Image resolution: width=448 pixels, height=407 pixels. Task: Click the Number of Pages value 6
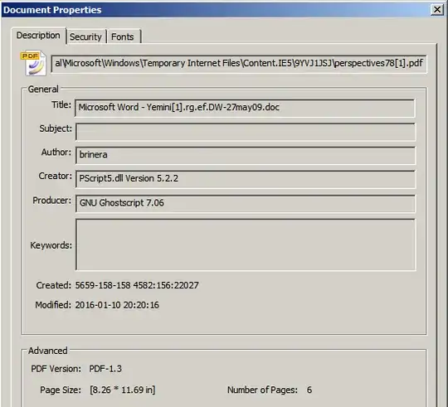[309, 390]
